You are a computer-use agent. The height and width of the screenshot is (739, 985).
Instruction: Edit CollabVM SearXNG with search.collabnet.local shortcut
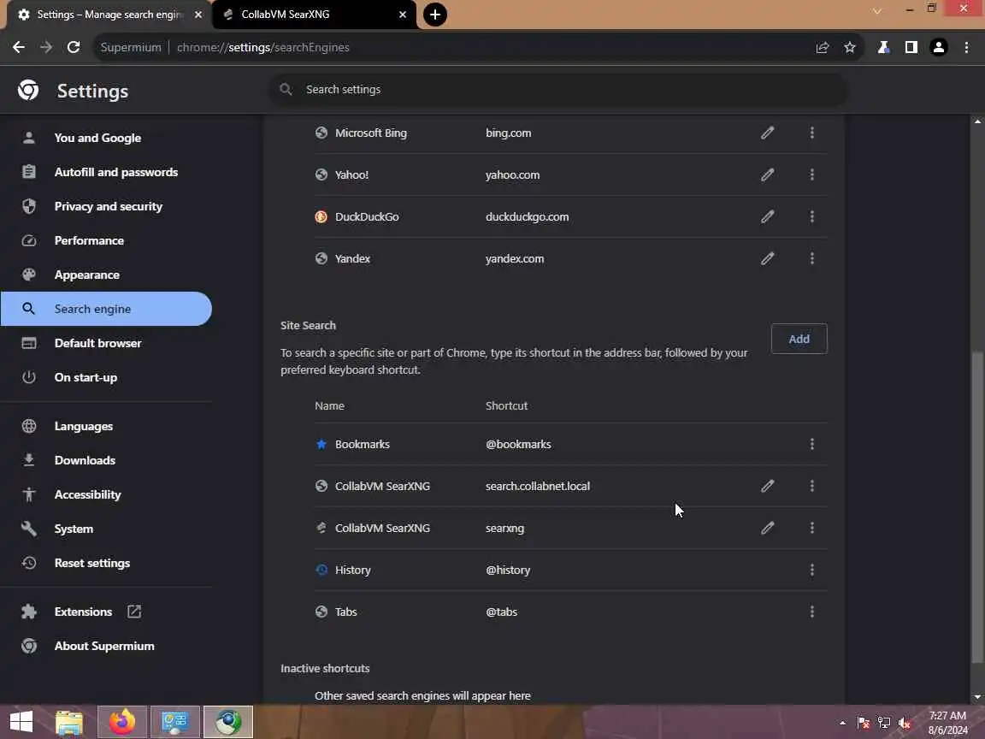tap(767, 486)
